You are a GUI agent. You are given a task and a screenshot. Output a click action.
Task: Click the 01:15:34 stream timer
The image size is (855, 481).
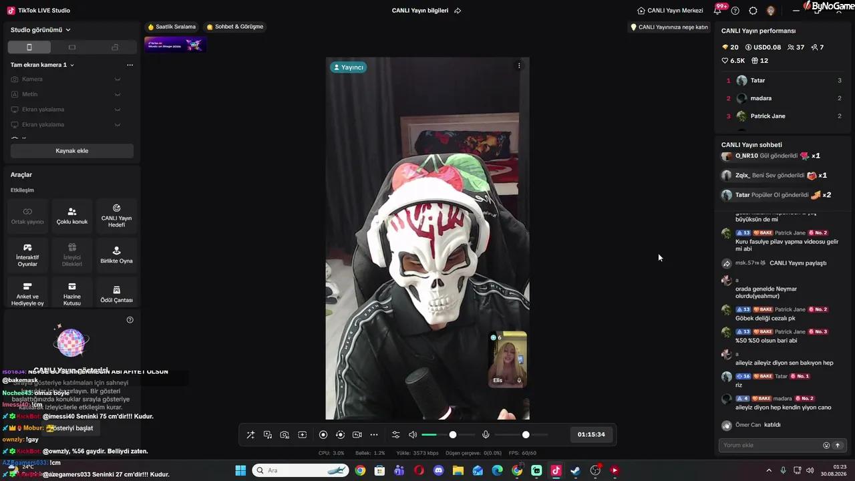[x=591, y=434]
